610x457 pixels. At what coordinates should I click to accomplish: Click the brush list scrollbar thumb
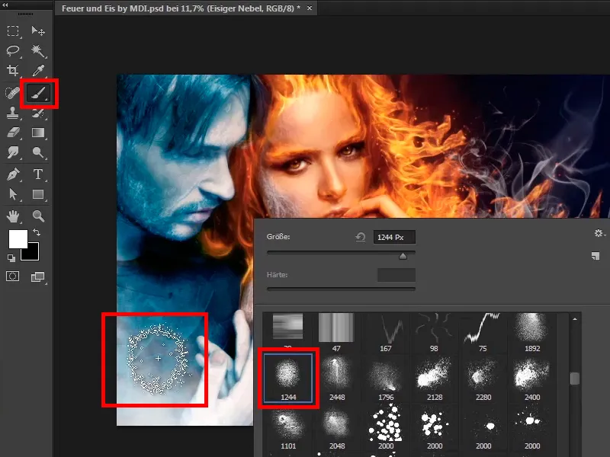click(575, 378)
